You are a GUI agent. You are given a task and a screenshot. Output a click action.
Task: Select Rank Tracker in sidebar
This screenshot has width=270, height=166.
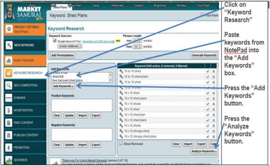25,60
